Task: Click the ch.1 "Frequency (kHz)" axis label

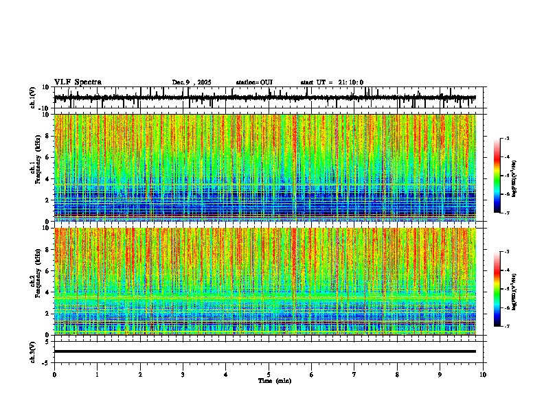Action: pos(38,161)
